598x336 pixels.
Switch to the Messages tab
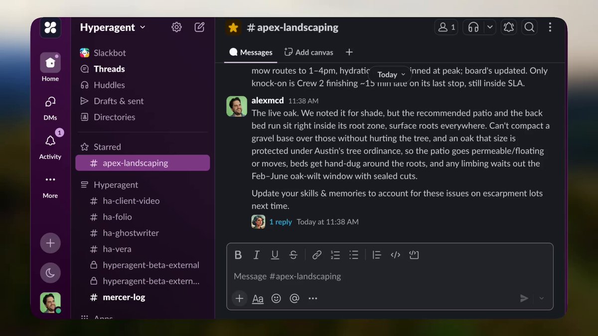click(x=251, y=52)
